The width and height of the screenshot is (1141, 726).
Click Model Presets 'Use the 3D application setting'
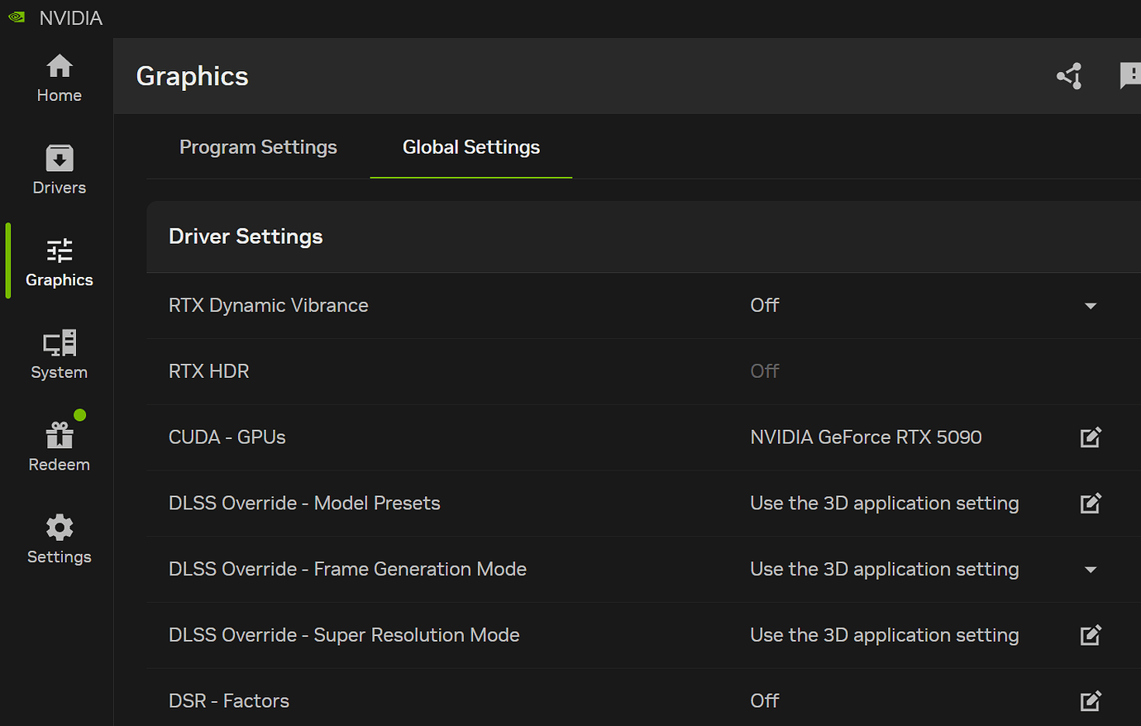coord(884,503)
